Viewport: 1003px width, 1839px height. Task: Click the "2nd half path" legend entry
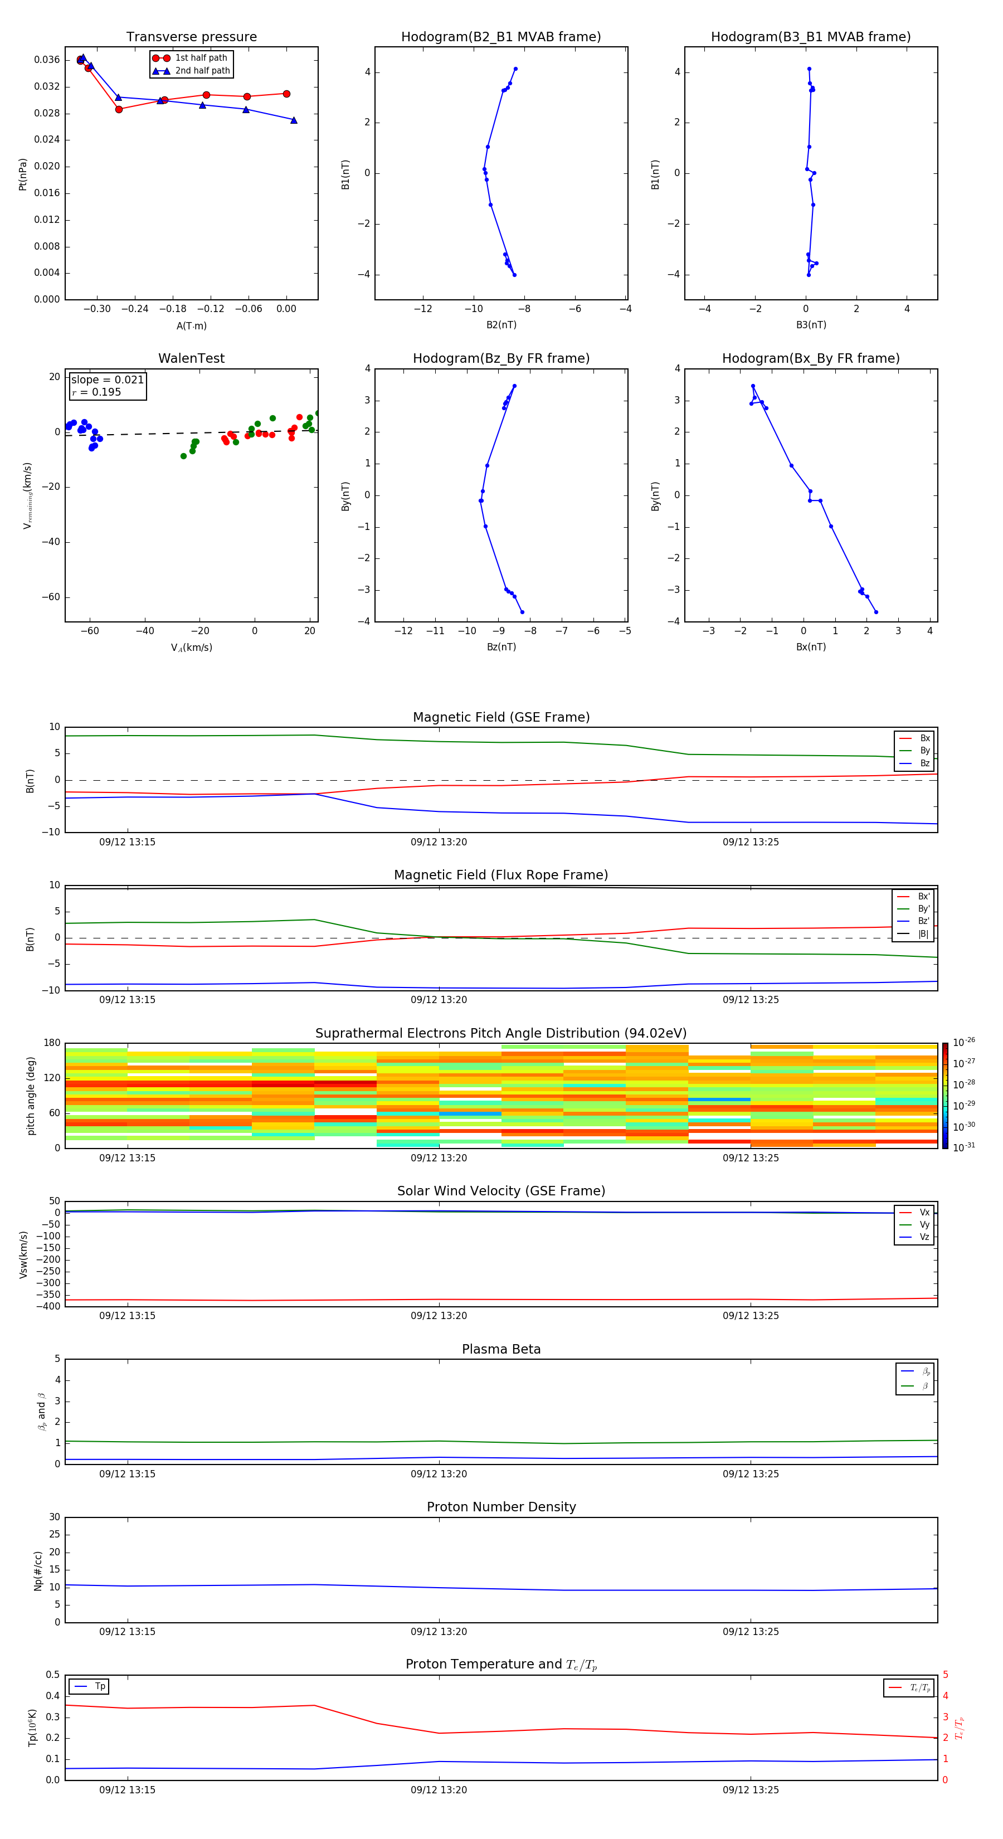[191, 71]
